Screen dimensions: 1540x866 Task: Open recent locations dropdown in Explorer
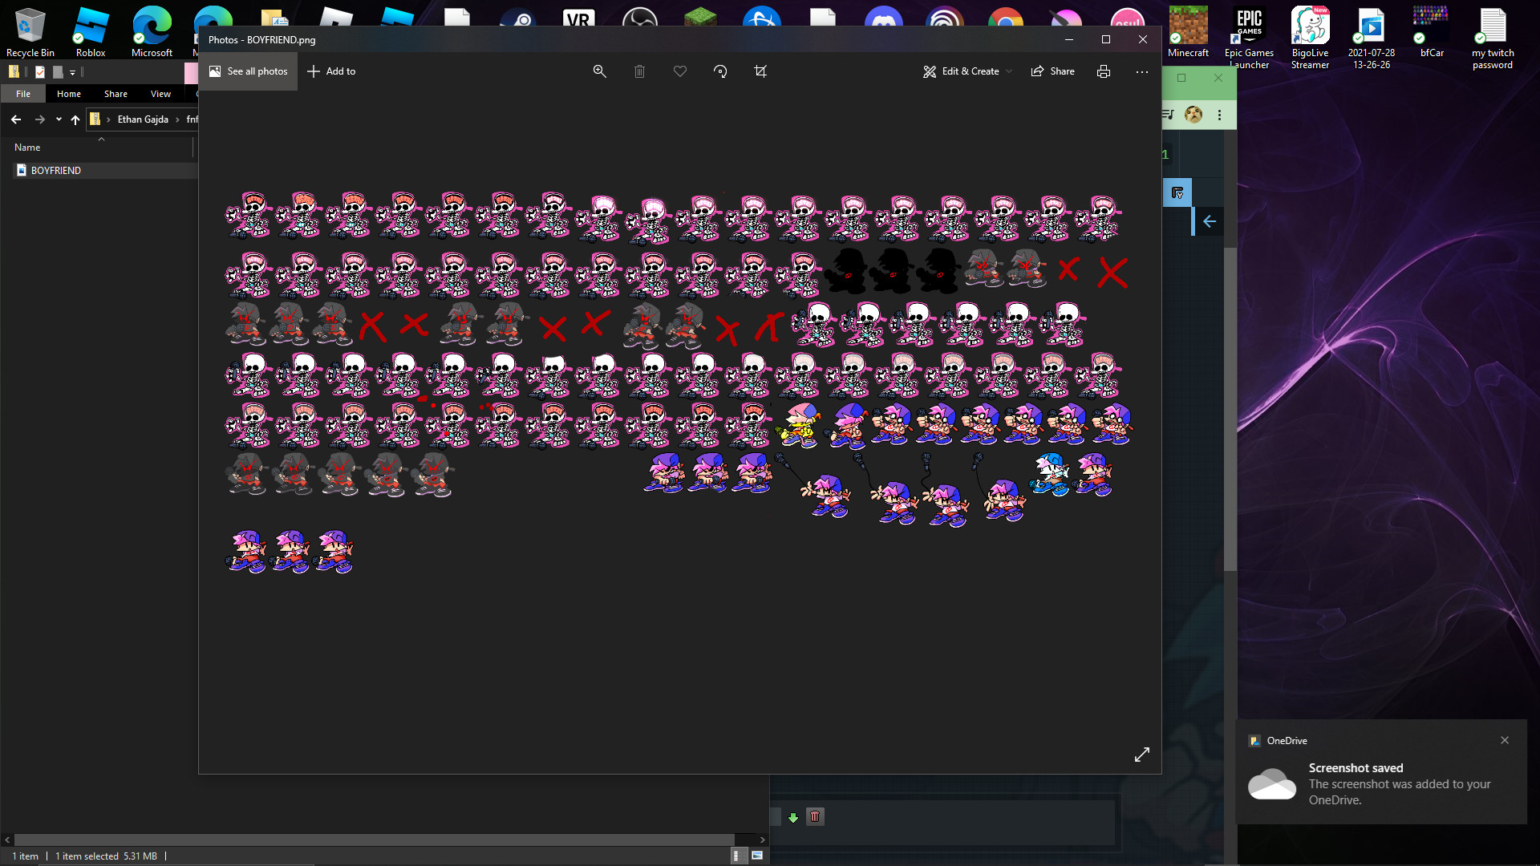pyautogui.click(x=59, y=119)
